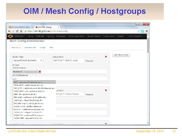This screenshot has width=182, height=136.
Task: Select the DESY-ZN suggestion
Action: [34, 94]
